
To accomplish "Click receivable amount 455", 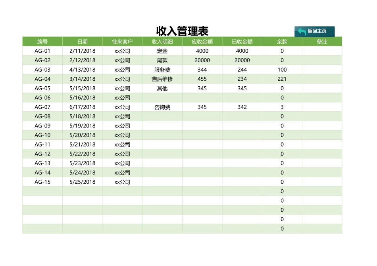I will click(x=202, y=79).
